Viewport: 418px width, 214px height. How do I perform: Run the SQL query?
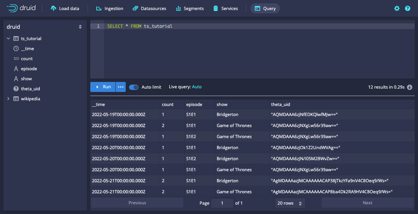point(103,87)
